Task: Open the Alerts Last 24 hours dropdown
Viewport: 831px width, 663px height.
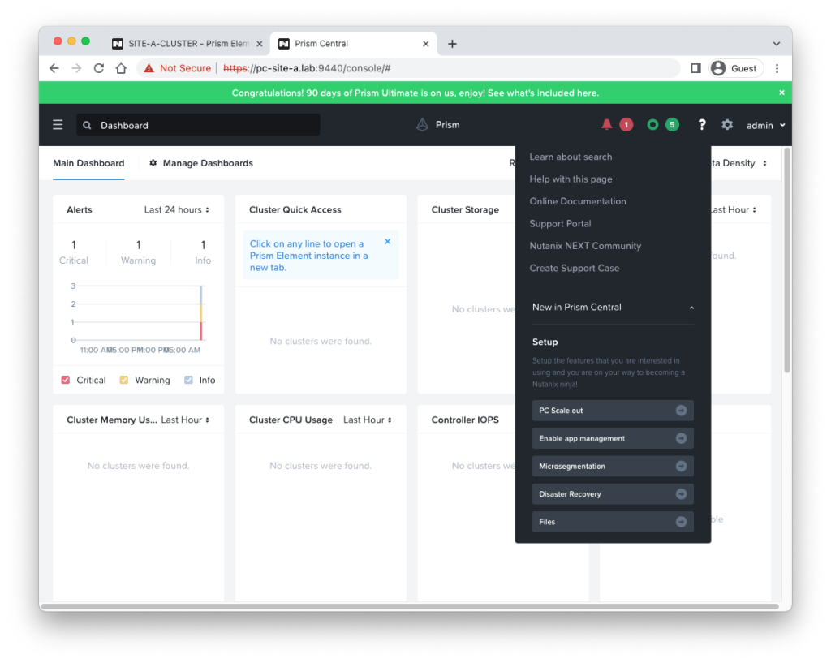Action: pos(176,210)
